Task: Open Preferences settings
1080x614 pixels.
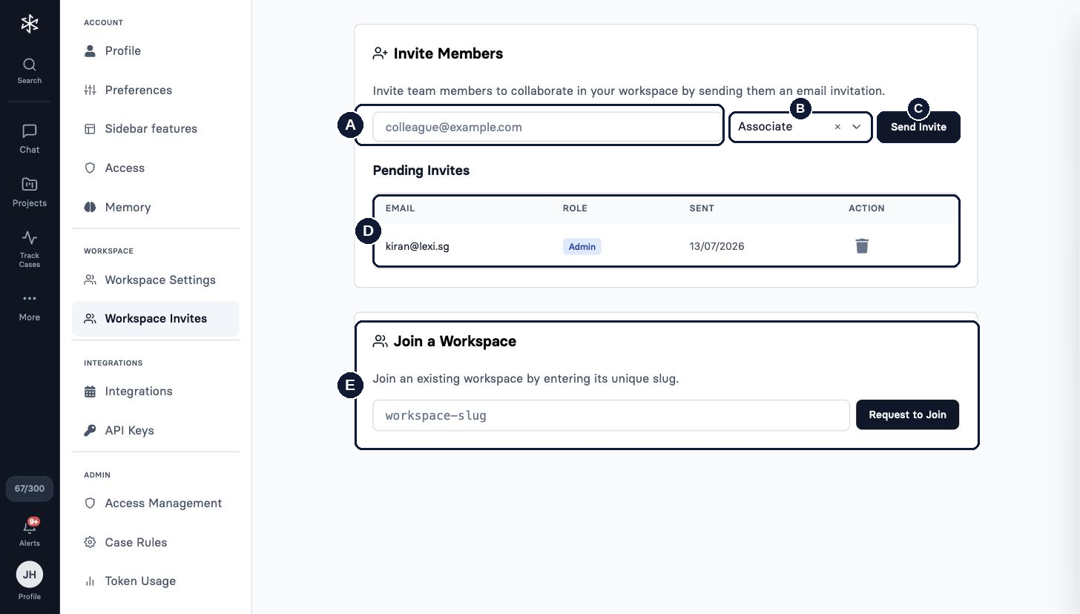Action: point(156,90)
